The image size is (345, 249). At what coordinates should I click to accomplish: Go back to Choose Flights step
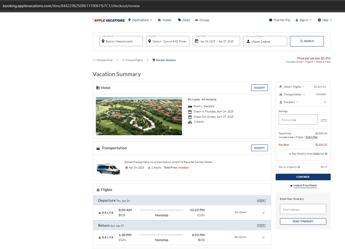point(134,60)
